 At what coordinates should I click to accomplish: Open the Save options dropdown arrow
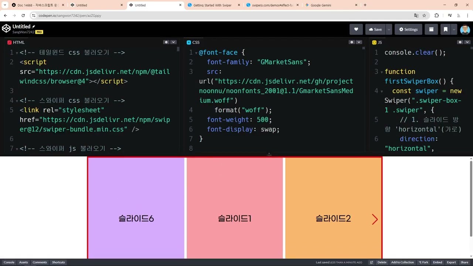pyautogui.click(x=389, y=29)
